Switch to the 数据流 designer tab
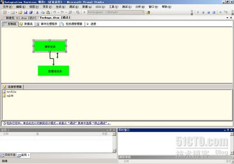The height and width of the screenshot is (164, 234). click(27, 24)
